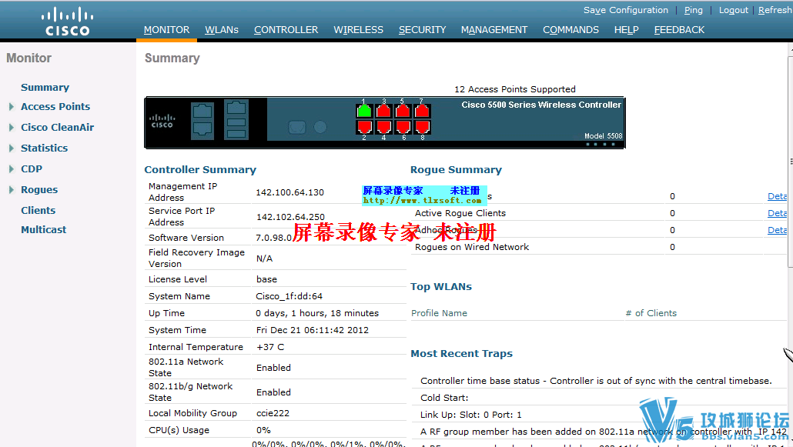793x447 pixels.
Task: Click Management IP value 142.100.64.130
Action: pos(289,192)
